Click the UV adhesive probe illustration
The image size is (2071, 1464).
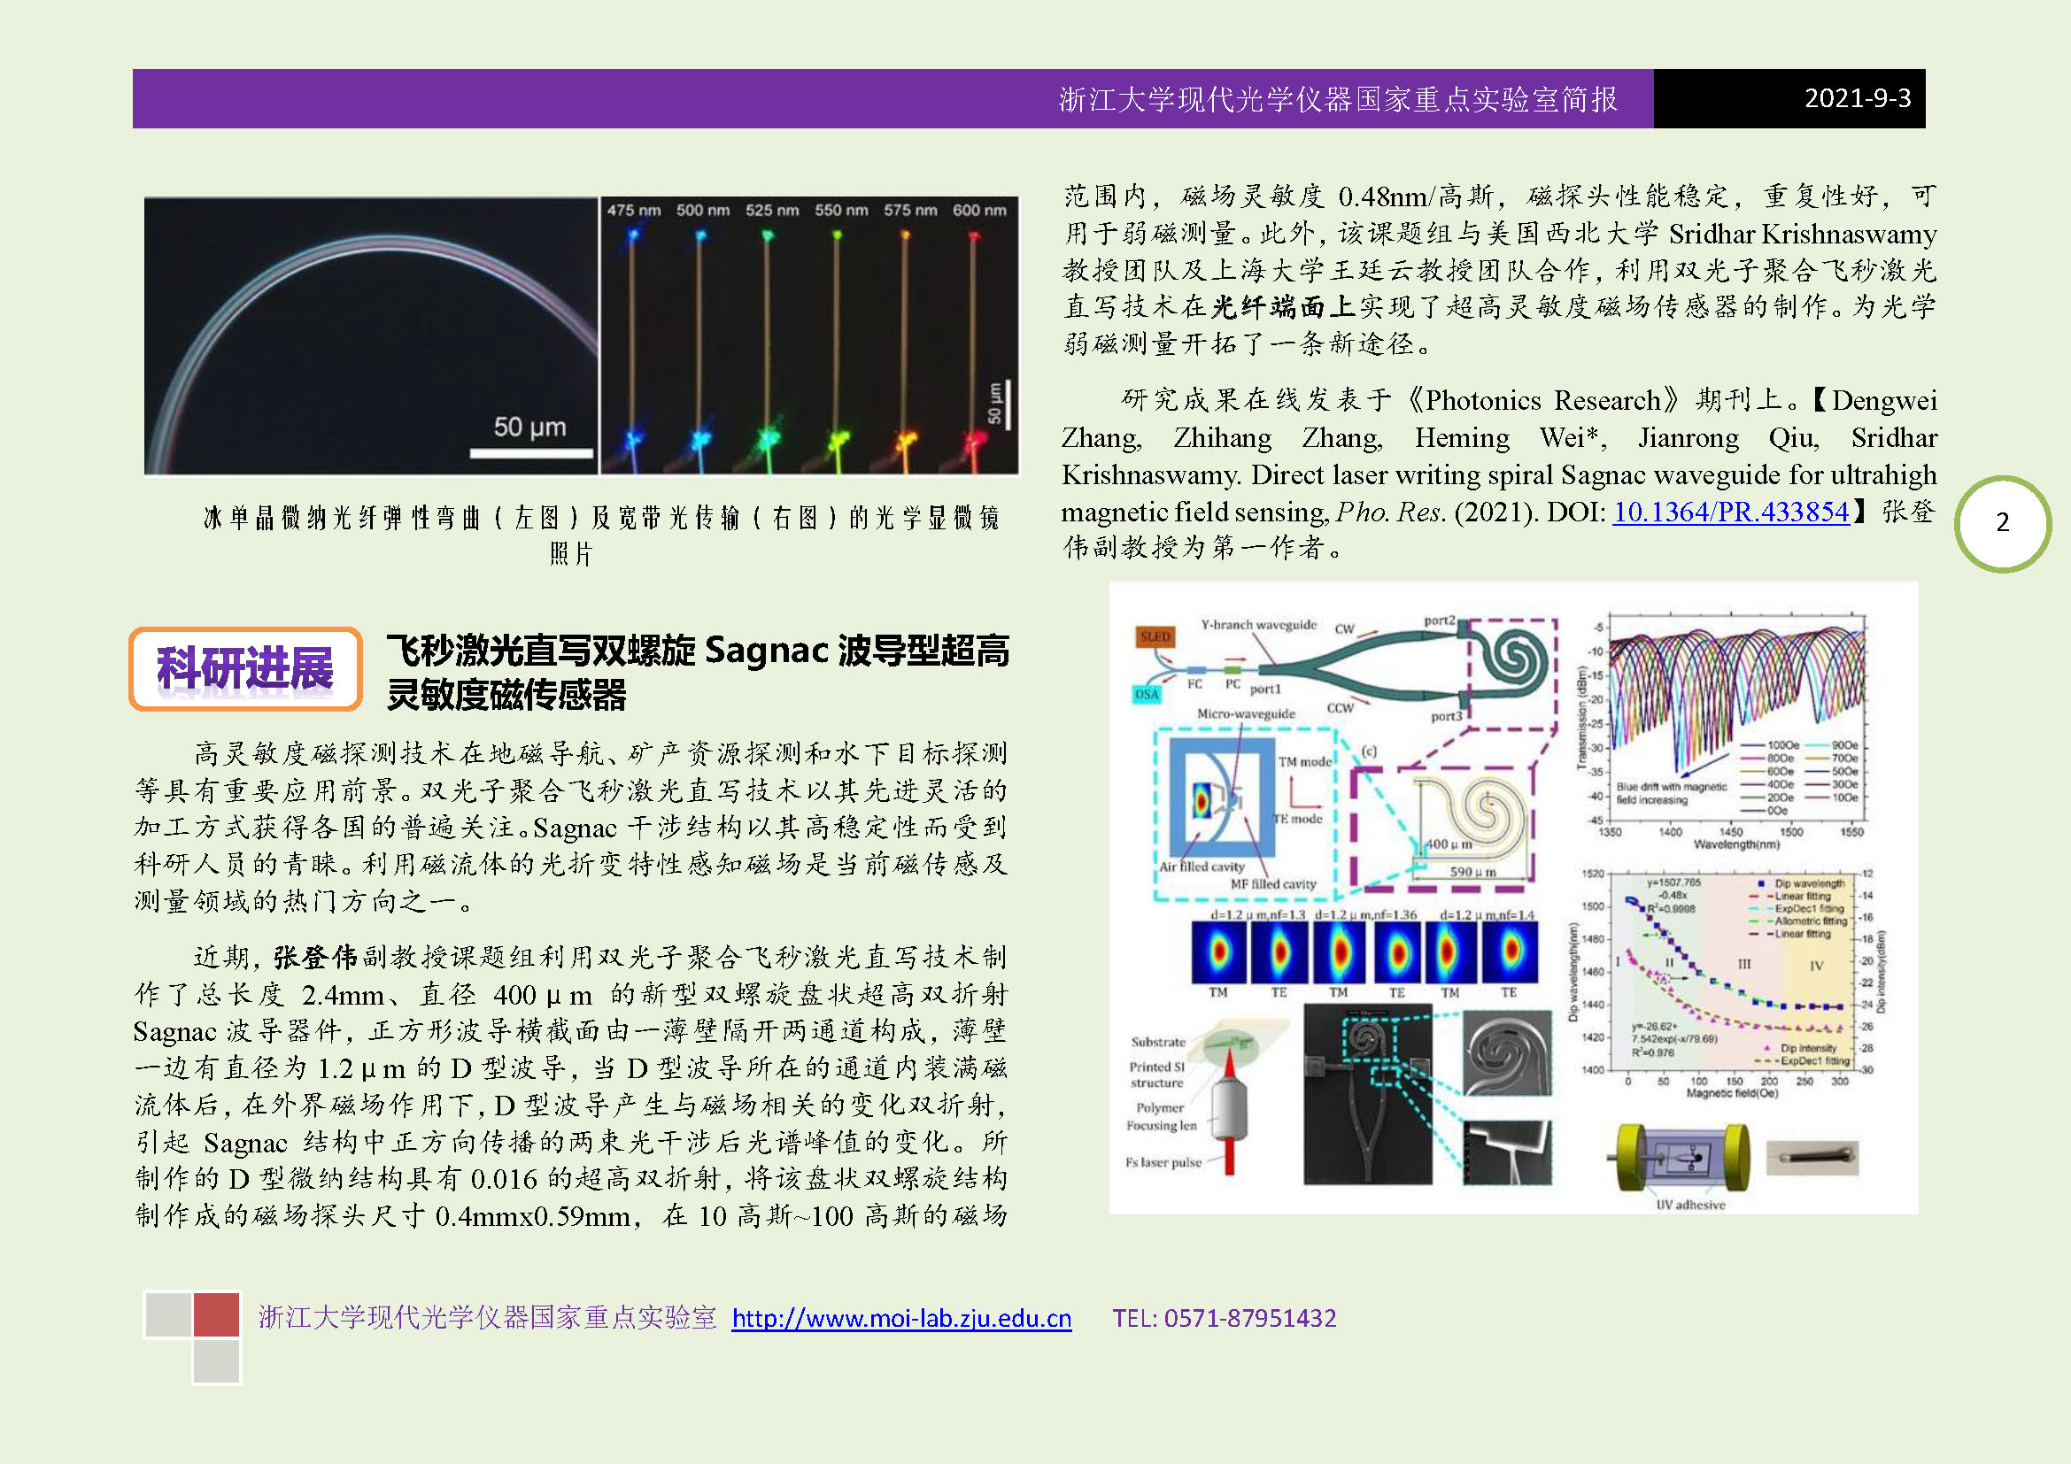[x=1681, y=1160]
